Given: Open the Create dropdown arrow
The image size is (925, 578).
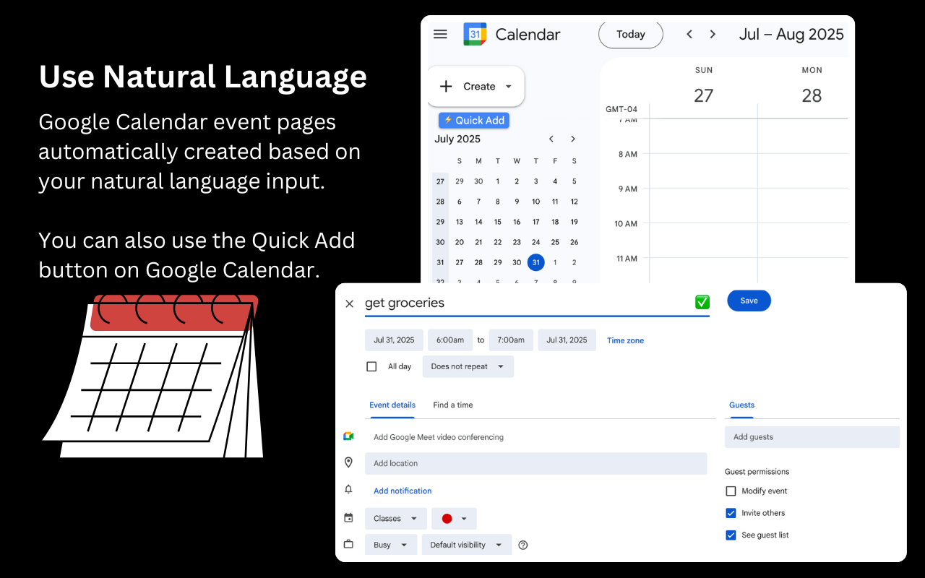Looking at the screenshot, I should [508, 86].
